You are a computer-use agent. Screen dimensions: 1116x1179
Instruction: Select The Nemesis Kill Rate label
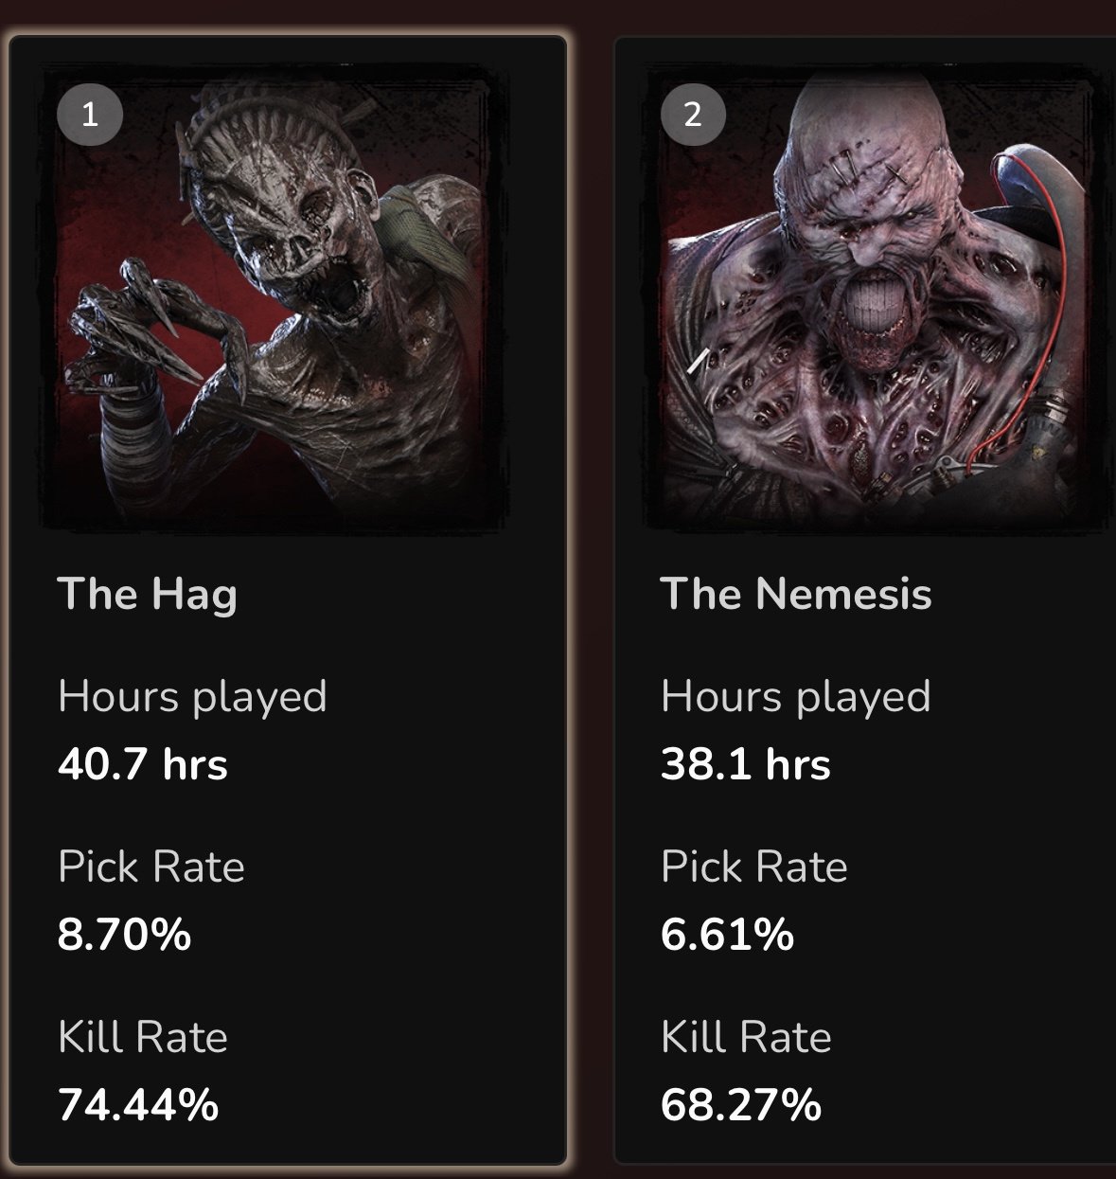tap(746, 1037)
